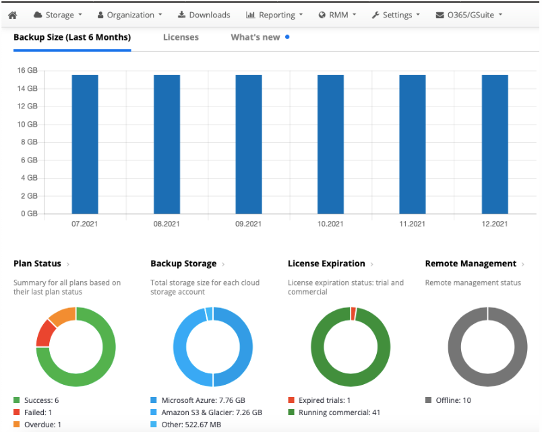The height and width of the screenshot is (432, 542).
Task: Select the Storage cloud icon
Action: click(38, 14)
